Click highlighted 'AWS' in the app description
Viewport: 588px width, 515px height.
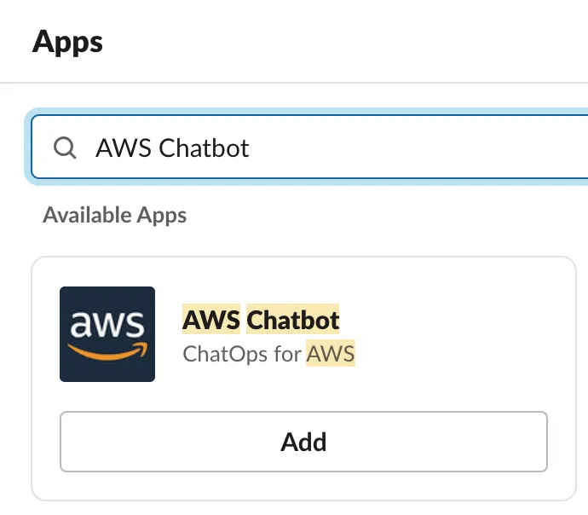pyautogui.click(x=331, y=353)
